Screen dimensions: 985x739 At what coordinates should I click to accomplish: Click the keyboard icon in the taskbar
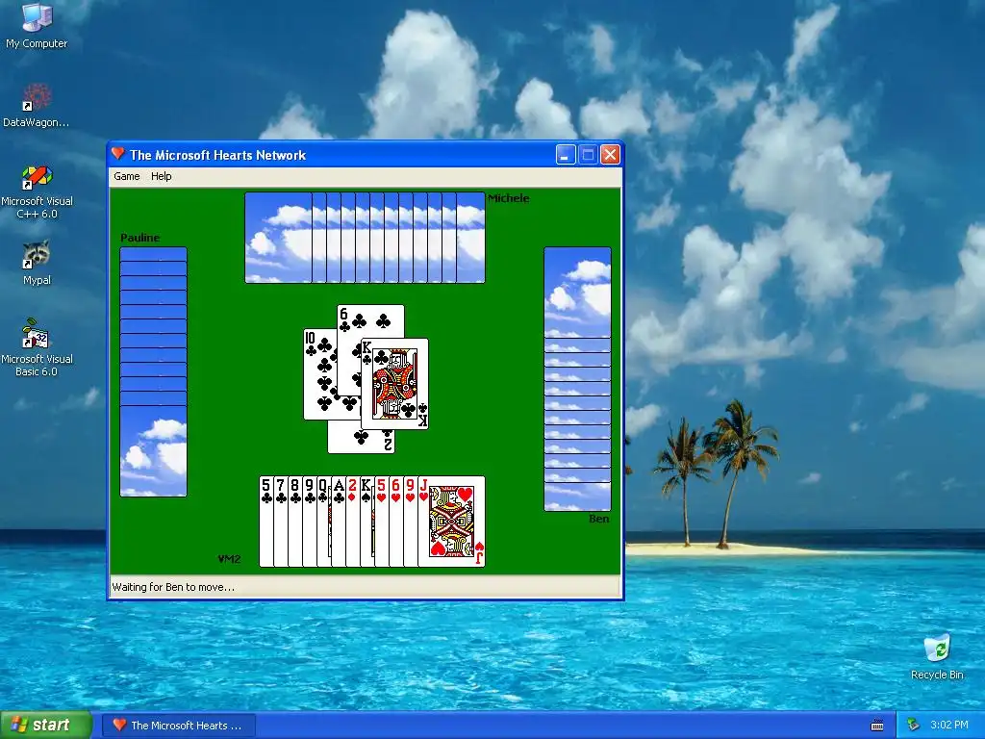point(877,726)
